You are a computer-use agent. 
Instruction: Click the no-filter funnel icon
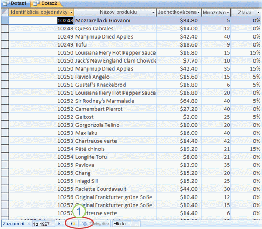tap(85, 224)
